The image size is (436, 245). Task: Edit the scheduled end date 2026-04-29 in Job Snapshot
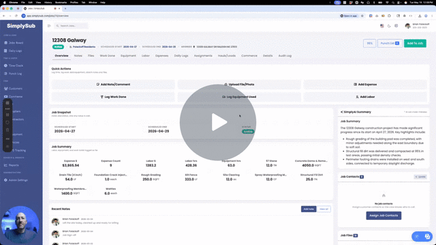tap(159, 131)
